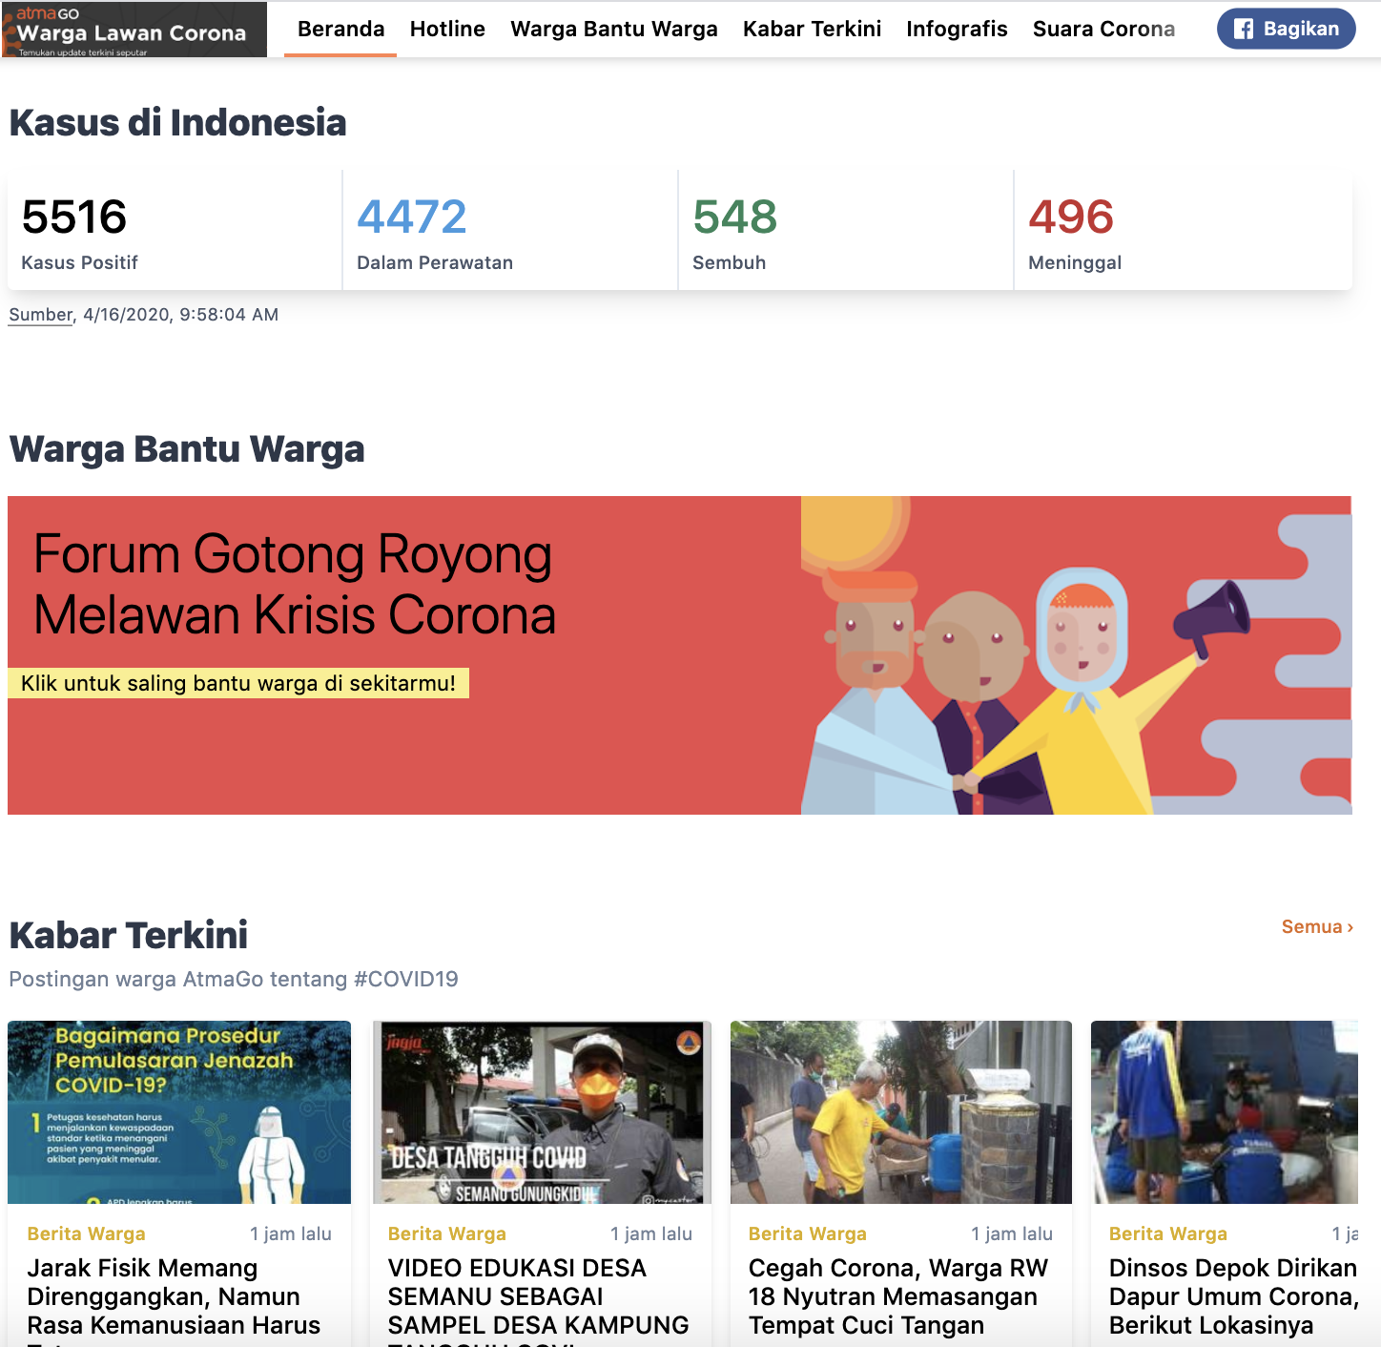Open the Desa Tangguh Covid video thumbnail

coord(542,1112)
